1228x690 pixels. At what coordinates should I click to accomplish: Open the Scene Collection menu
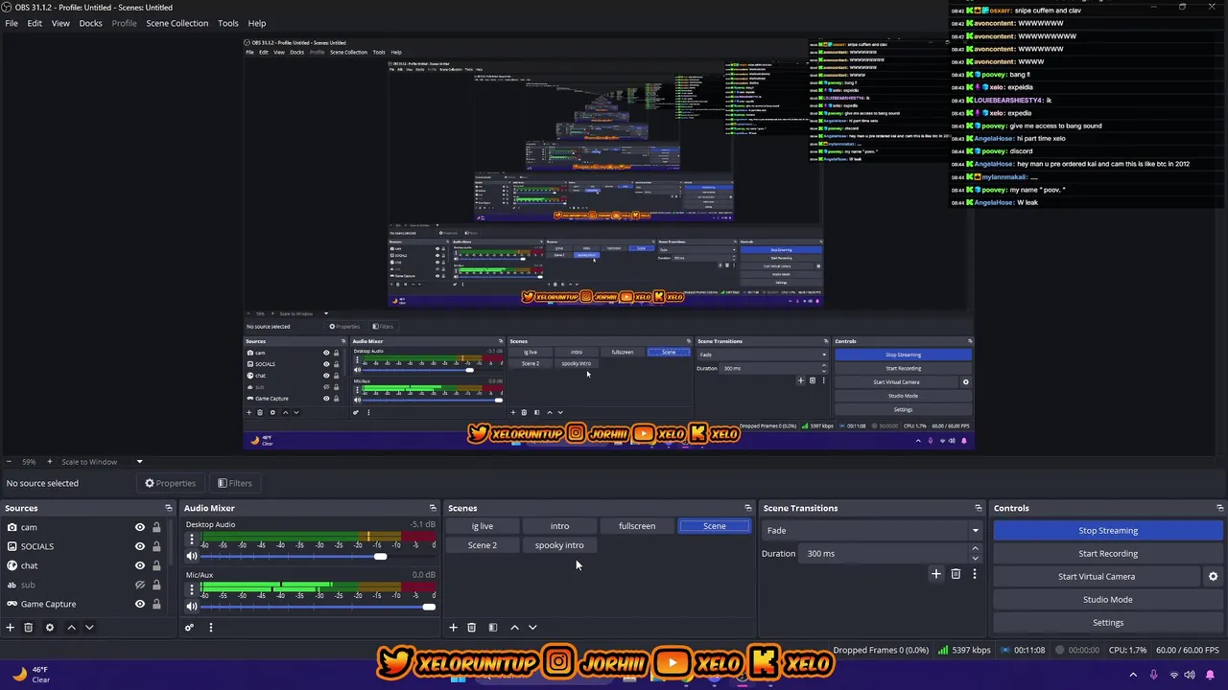click(x=177, y=23)
